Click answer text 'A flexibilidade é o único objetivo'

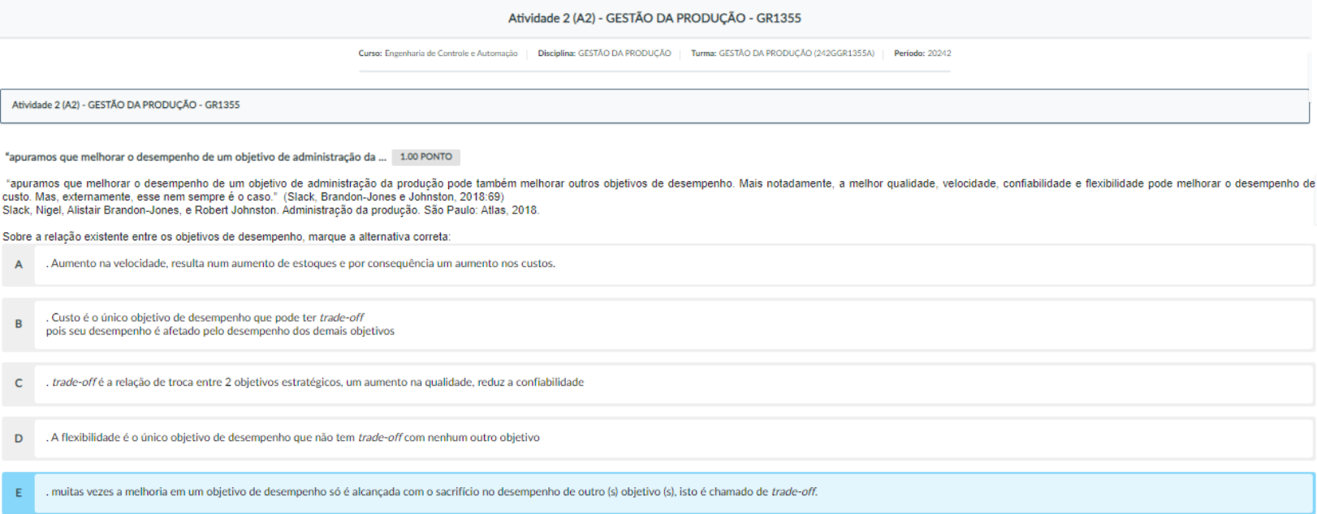tap(293, 438)
